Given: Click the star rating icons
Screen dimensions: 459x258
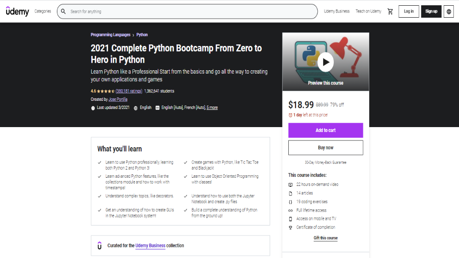Looking at the screenshot, I should pyautogui.click(x=106, y=91).
